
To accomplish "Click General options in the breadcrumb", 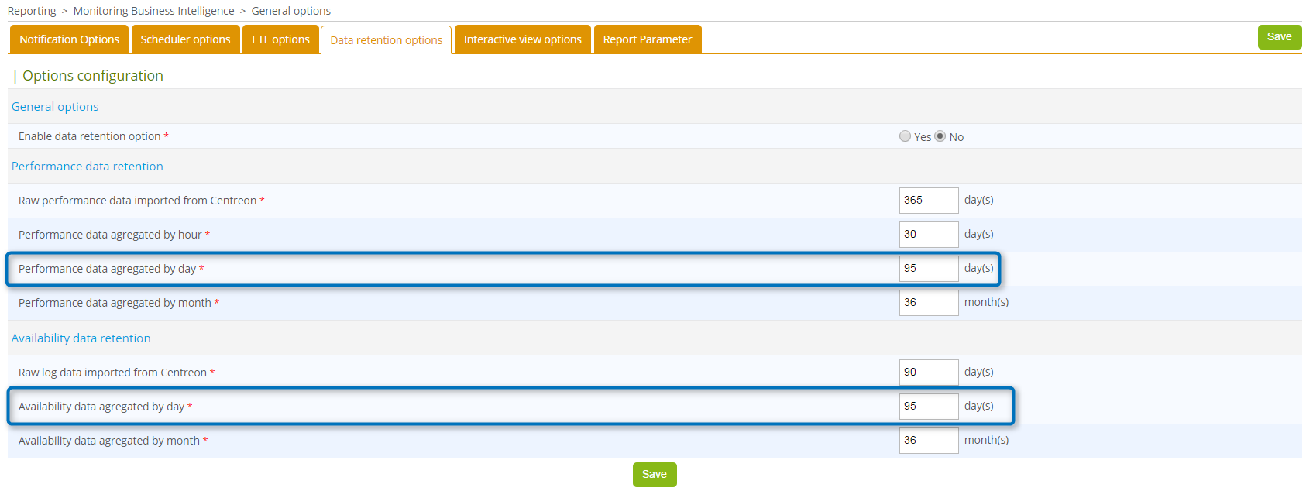I will click(x=290, y=11).
